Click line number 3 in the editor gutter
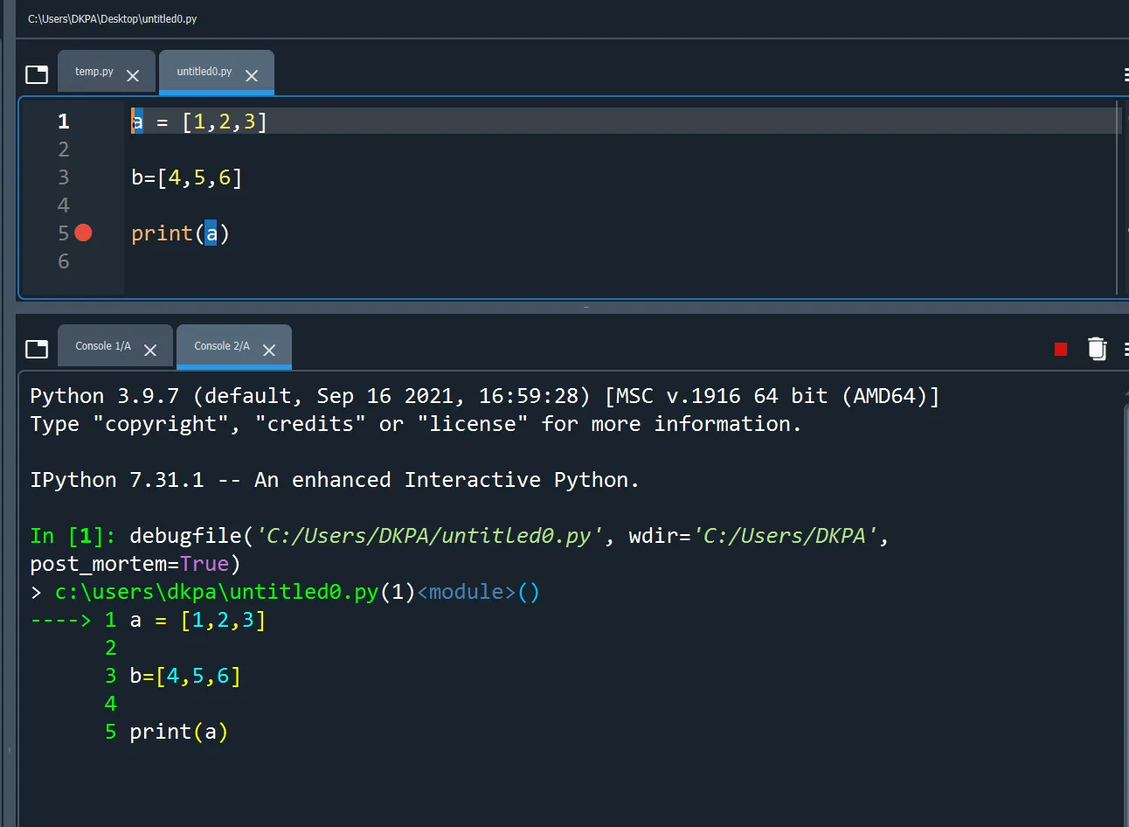 (x=64, y=177)
